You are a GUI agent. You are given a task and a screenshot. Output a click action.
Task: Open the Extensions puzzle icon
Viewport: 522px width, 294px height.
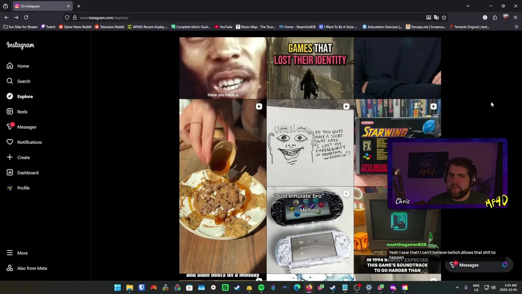[495, 18]
